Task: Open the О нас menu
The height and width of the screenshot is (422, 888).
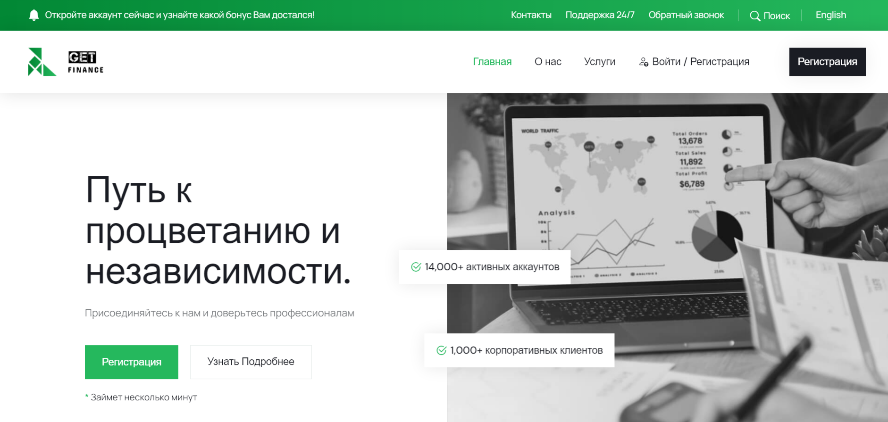Action: point(547,62)
